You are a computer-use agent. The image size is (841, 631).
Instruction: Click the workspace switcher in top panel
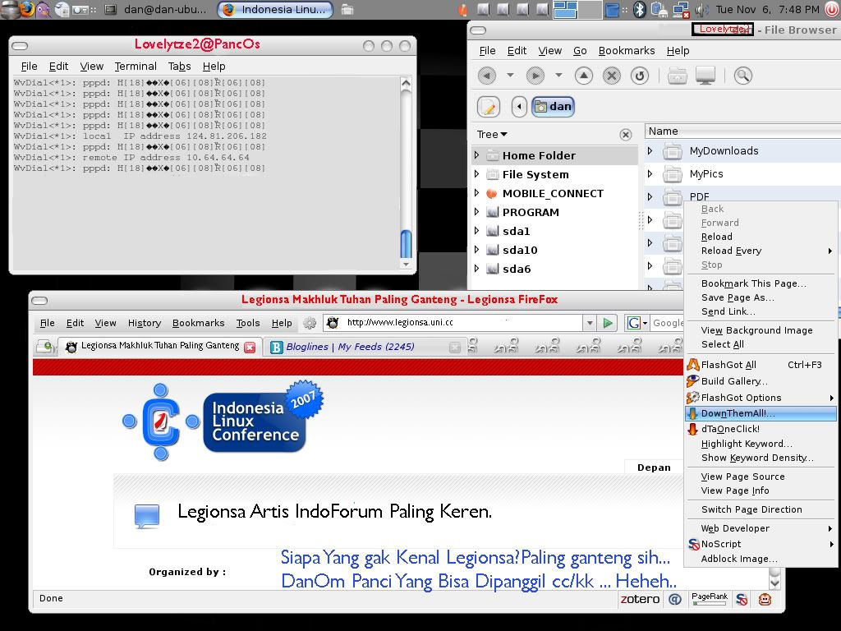click(x=577, y=9)
